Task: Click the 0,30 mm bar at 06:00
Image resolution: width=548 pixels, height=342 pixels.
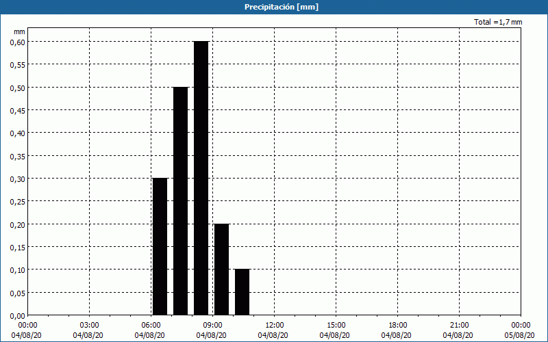Action: click(160, 247)
